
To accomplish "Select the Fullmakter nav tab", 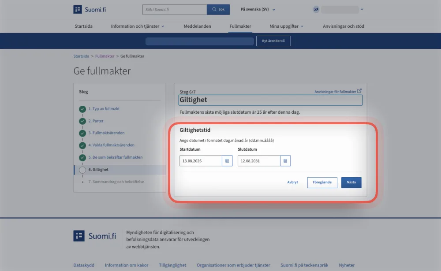I will [x=240, y=26].
